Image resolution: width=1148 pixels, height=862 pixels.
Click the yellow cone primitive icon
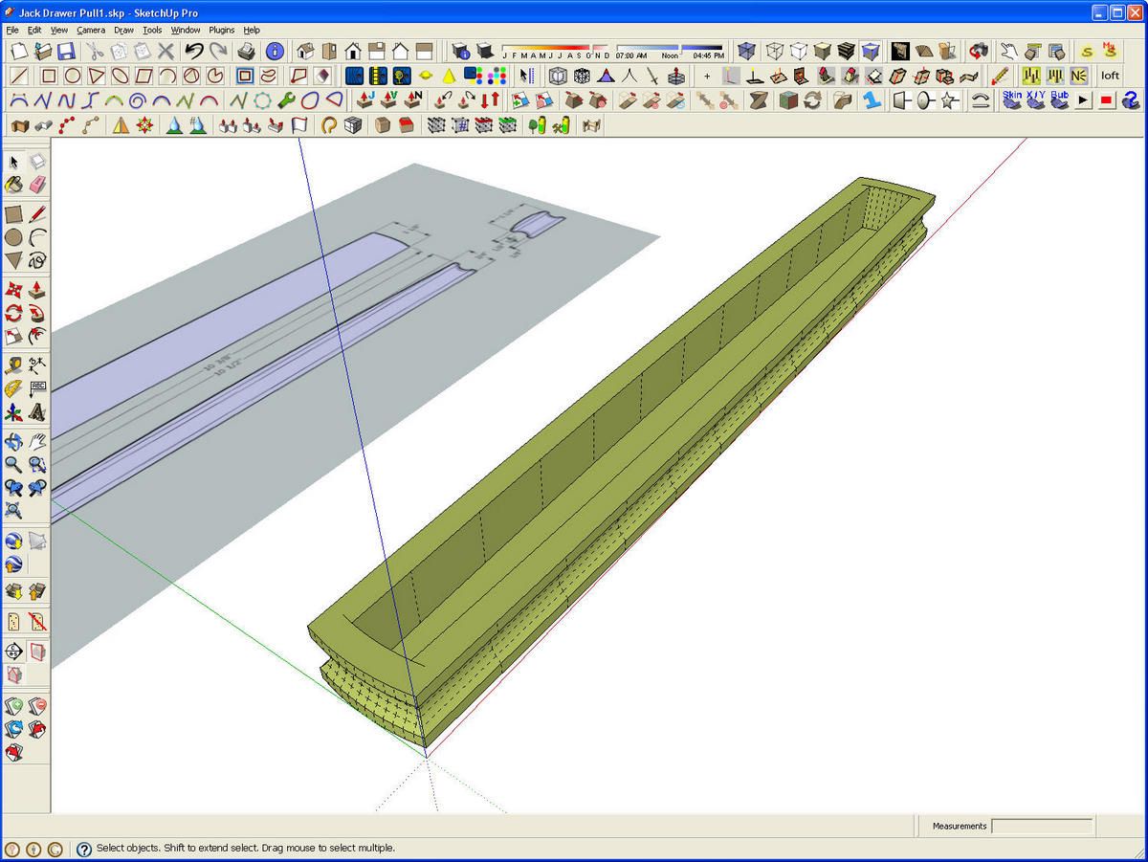point(448,76)
